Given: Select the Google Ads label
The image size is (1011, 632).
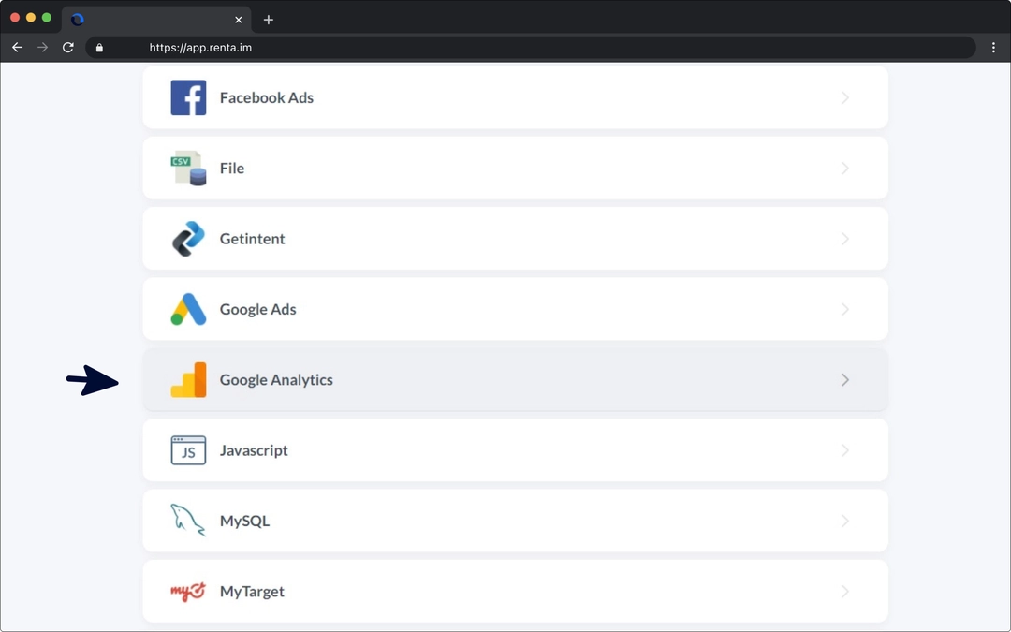Looking at the screenshot, I should tap(258, 309).
